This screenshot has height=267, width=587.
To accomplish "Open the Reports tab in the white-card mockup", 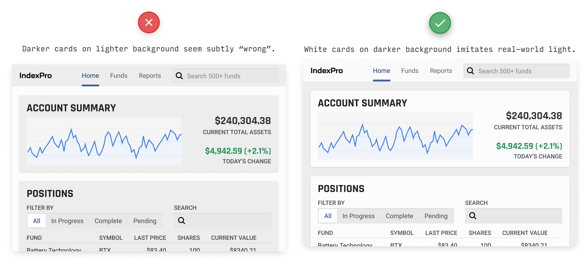I will [x=441, y=71].
